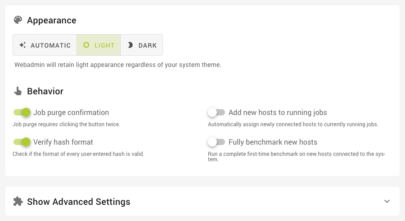Image resolution: width=405 pixels, height=221 pixels.
Task: Click the Verify hash format label
Action: [x=63, y=142]
